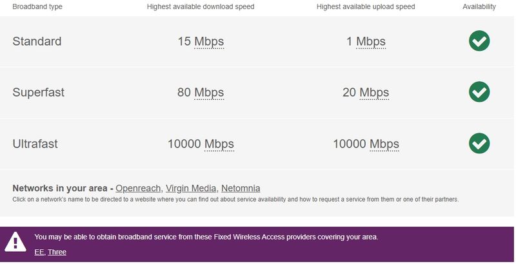This screenshot has width=516, height=264.
Task: Select the Broadband type column header
Action: pos(37,6)
